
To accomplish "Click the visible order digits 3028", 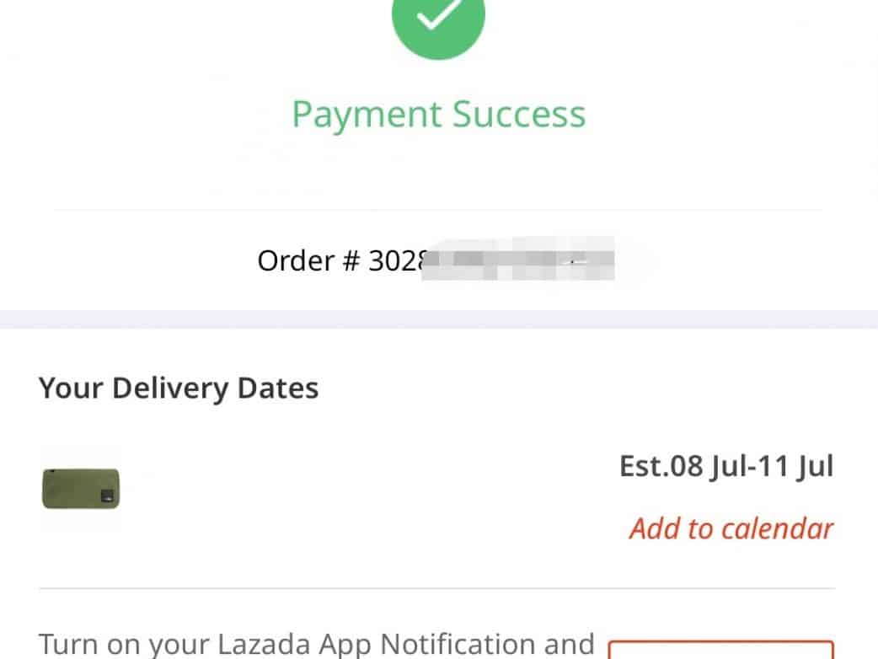I will (394, 261).
